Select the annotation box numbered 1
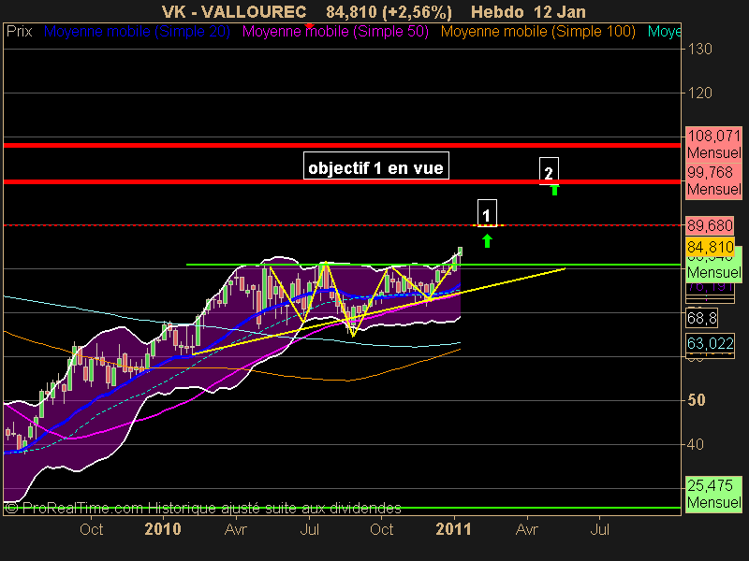 (x=487, y=213)
